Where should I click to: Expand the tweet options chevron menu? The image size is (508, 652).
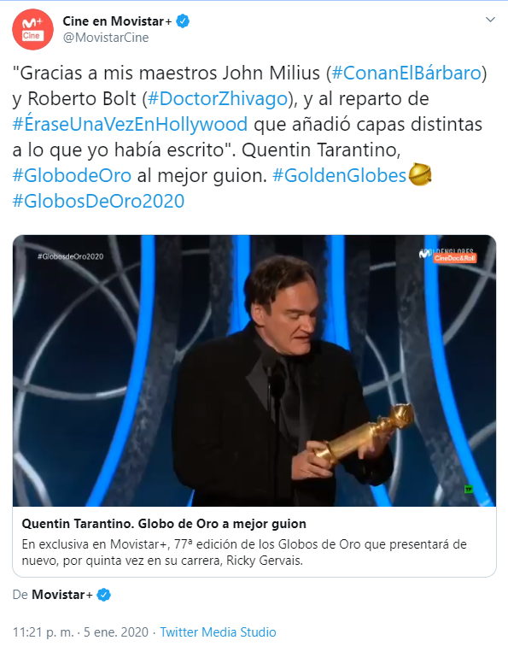click(x=490, y=20)
